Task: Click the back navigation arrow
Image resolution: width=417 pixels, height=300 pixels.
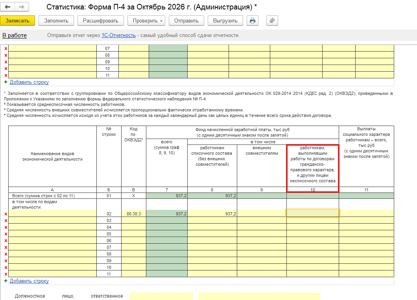Action: pos(8,7)
